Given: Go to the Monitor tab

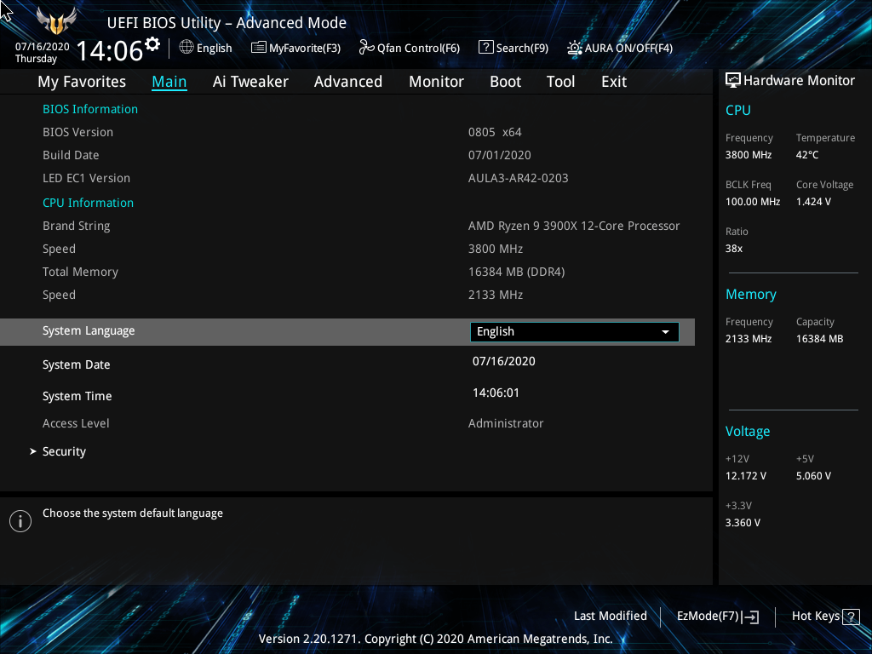Looking at the screenshot, I should click(436, 82).
